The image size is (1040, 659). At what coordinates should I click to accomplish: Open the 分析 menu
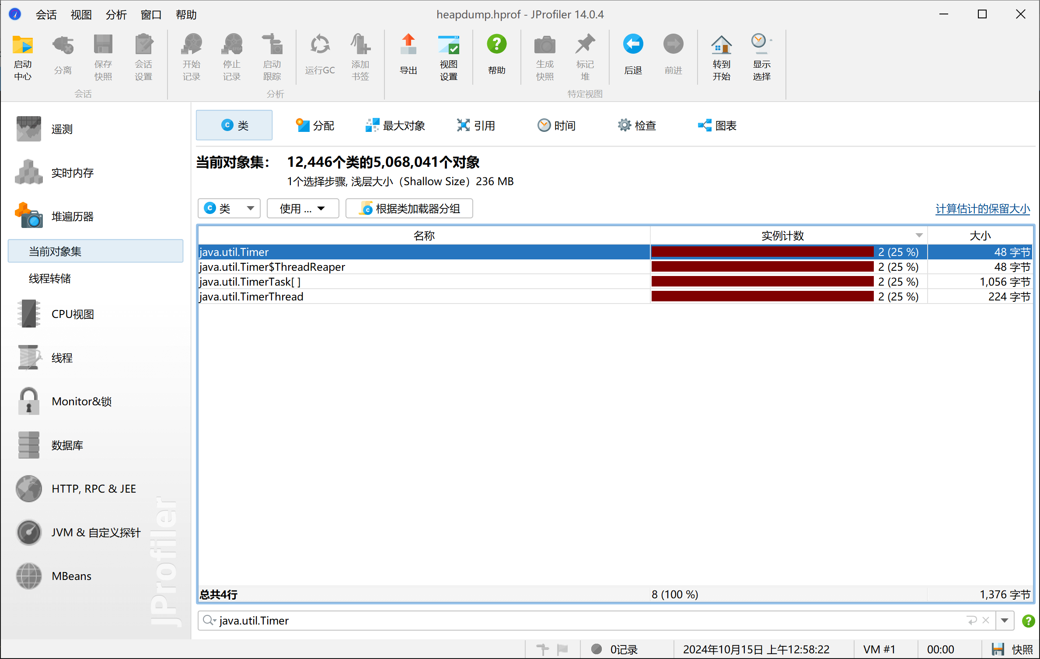tap(115, 14)
